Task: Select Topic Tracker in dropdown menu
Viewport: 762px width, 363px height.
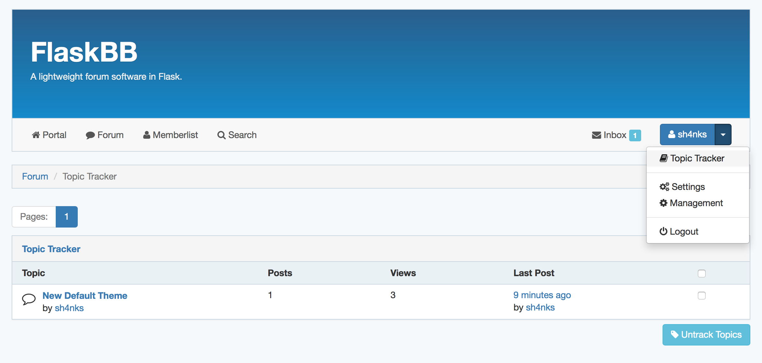Action: (697, 158)
